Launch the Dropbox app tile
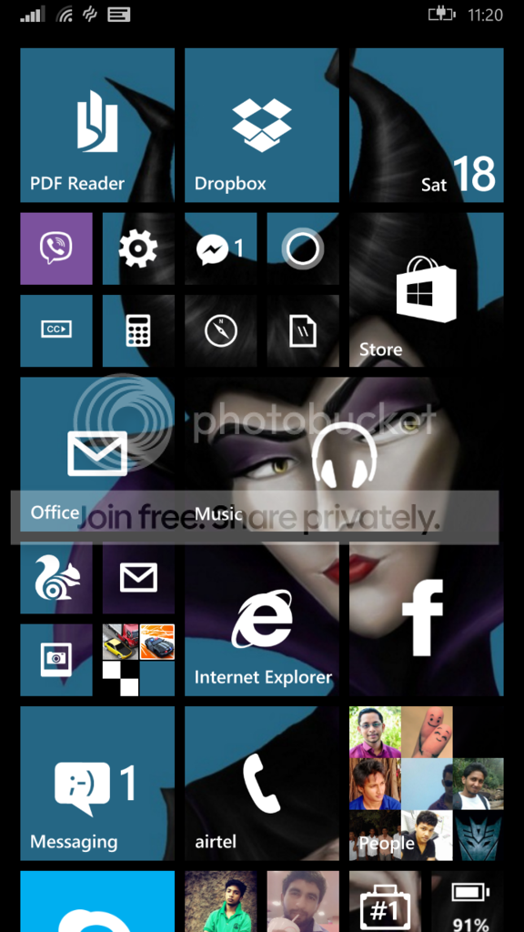Viewport: 524px width, 932px height. (x=262, y=126)
